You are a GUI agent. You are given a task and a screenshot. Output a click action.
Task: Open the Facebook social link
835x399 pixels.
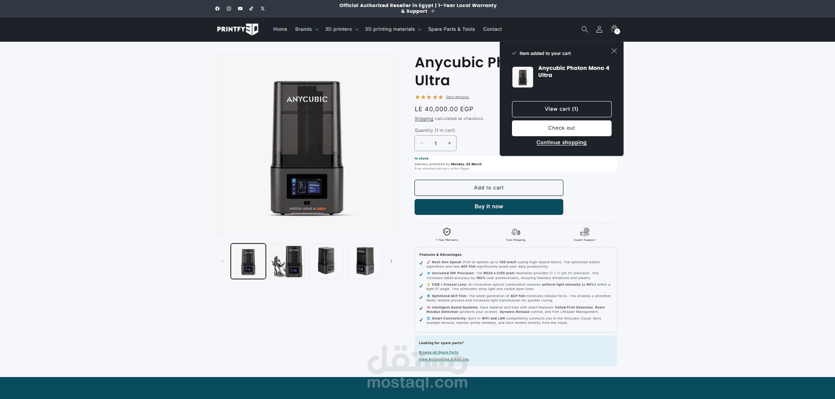coord(217,8)
